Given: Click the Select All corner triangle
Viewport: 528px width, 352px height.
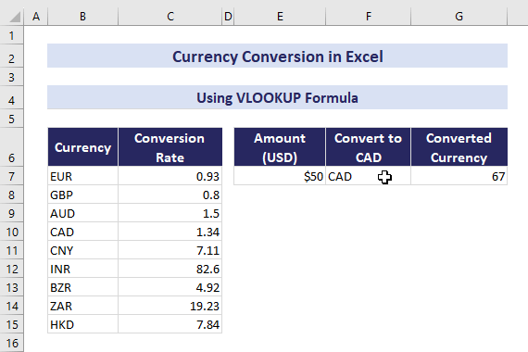Looking at the screenshot, I should tap(15, 17).
